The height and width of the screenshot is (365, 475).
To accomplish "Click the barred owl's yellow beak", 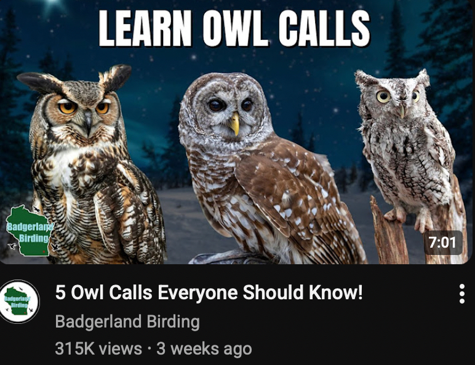I will (x=234, y=124).
